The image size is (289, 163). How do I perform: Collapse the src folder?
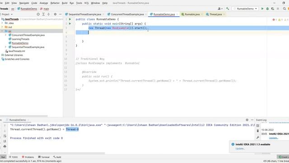pos(2,31)
